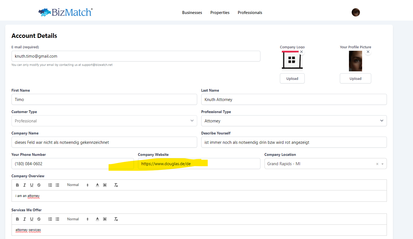Open the Professional Type dropdown
Screen dimensions: 413x239
[294, 121]
